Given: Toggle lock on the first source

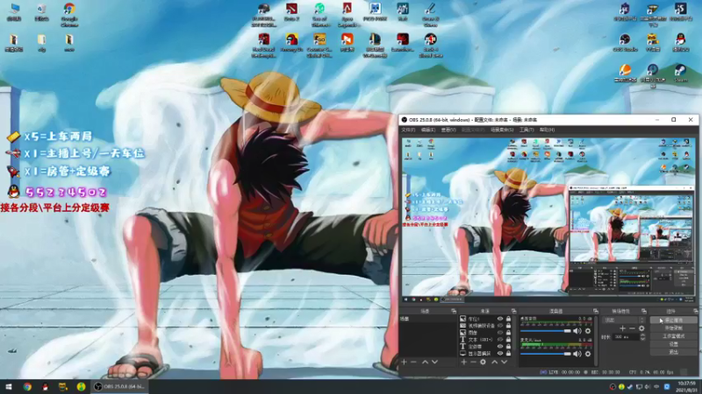Looking at the screenshot, I should [509, 320].
